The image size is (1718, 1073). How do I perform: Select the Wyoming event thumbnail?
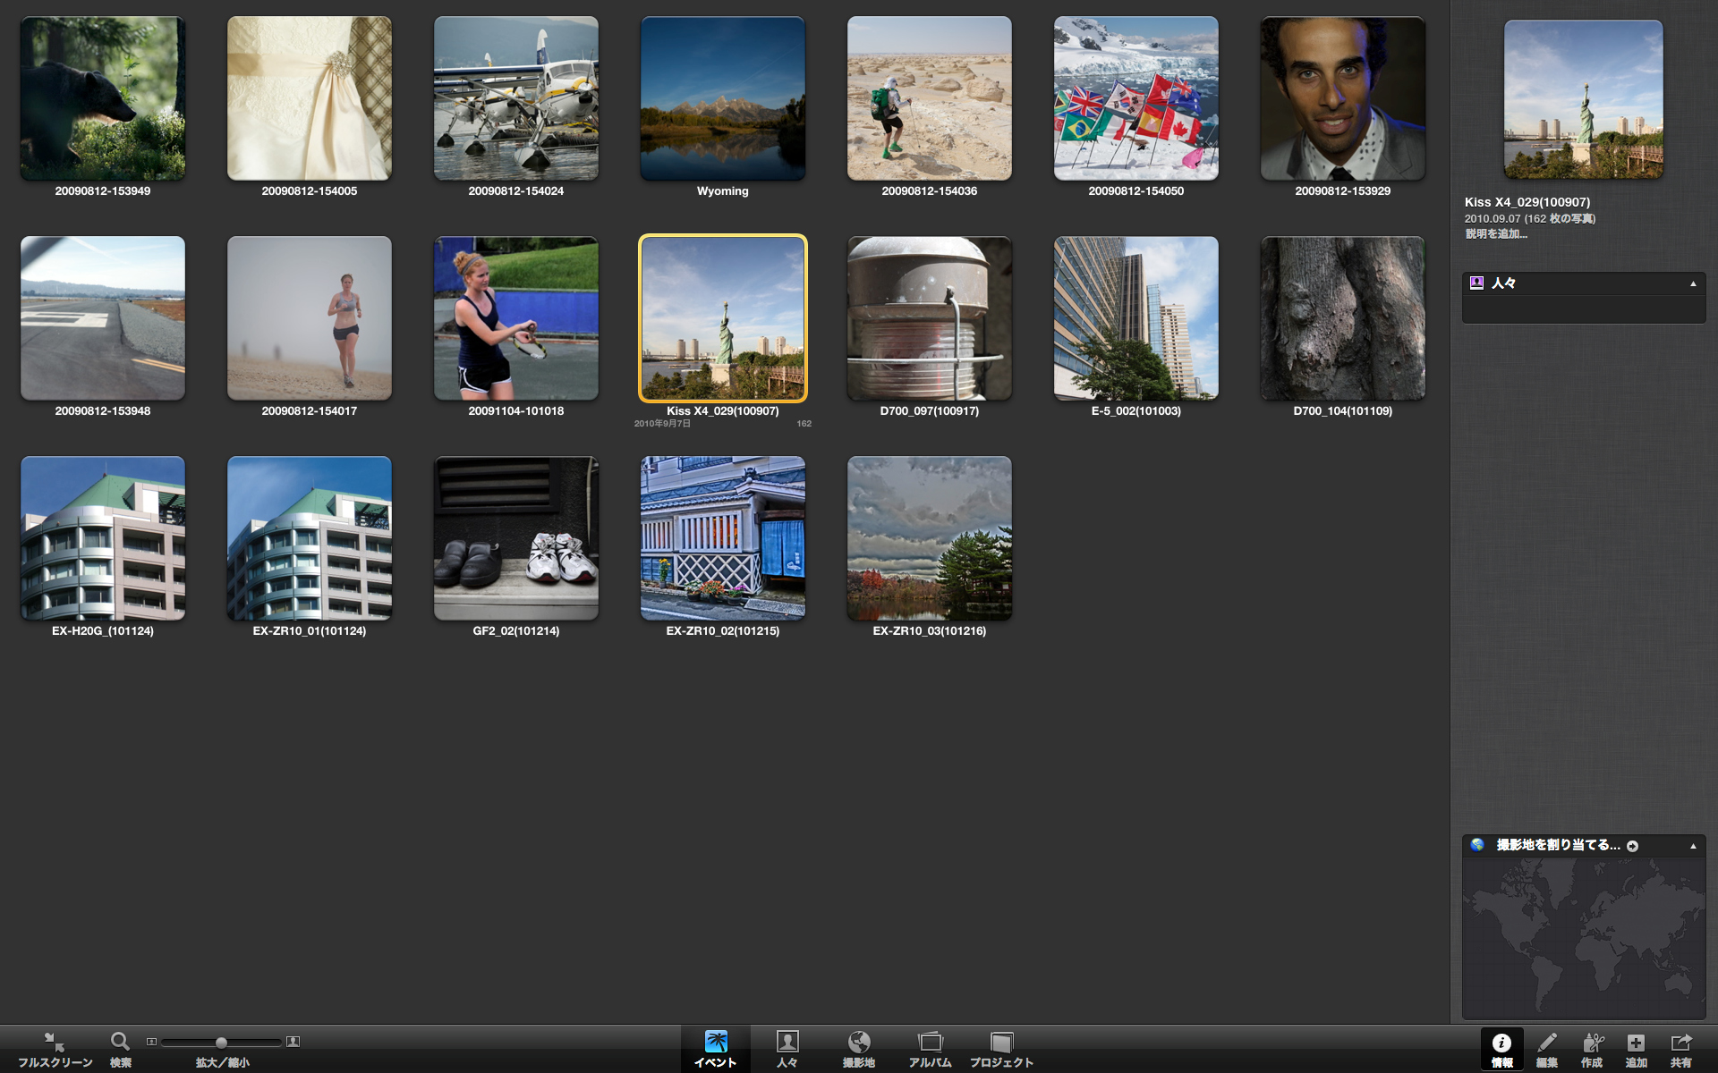[722, 98]
